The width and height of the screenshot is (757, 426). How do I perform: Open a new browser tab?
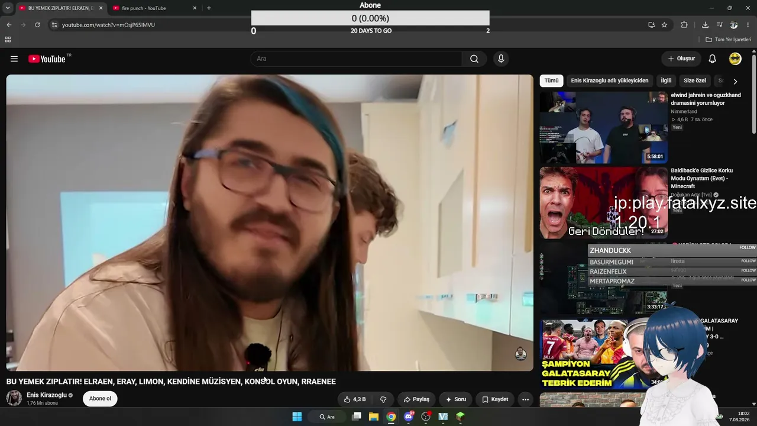[x=209, y=8]
